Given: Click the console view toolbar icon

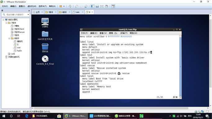Looking at the screenshot, I should point(113,6).
